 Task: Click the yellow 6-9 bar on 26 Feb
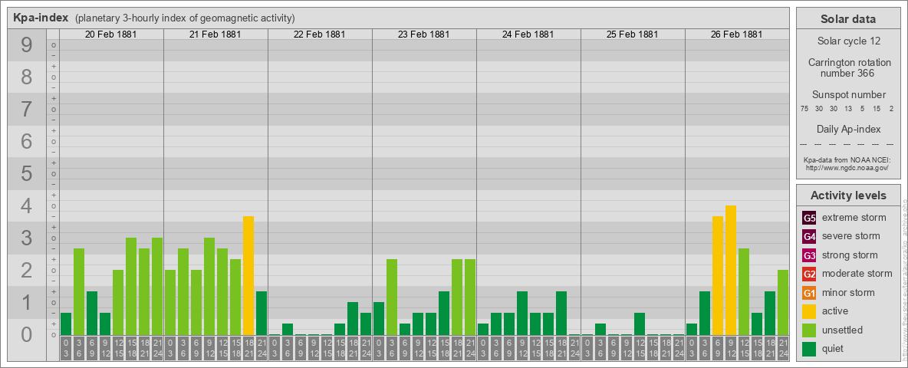[x=718, y=275]
